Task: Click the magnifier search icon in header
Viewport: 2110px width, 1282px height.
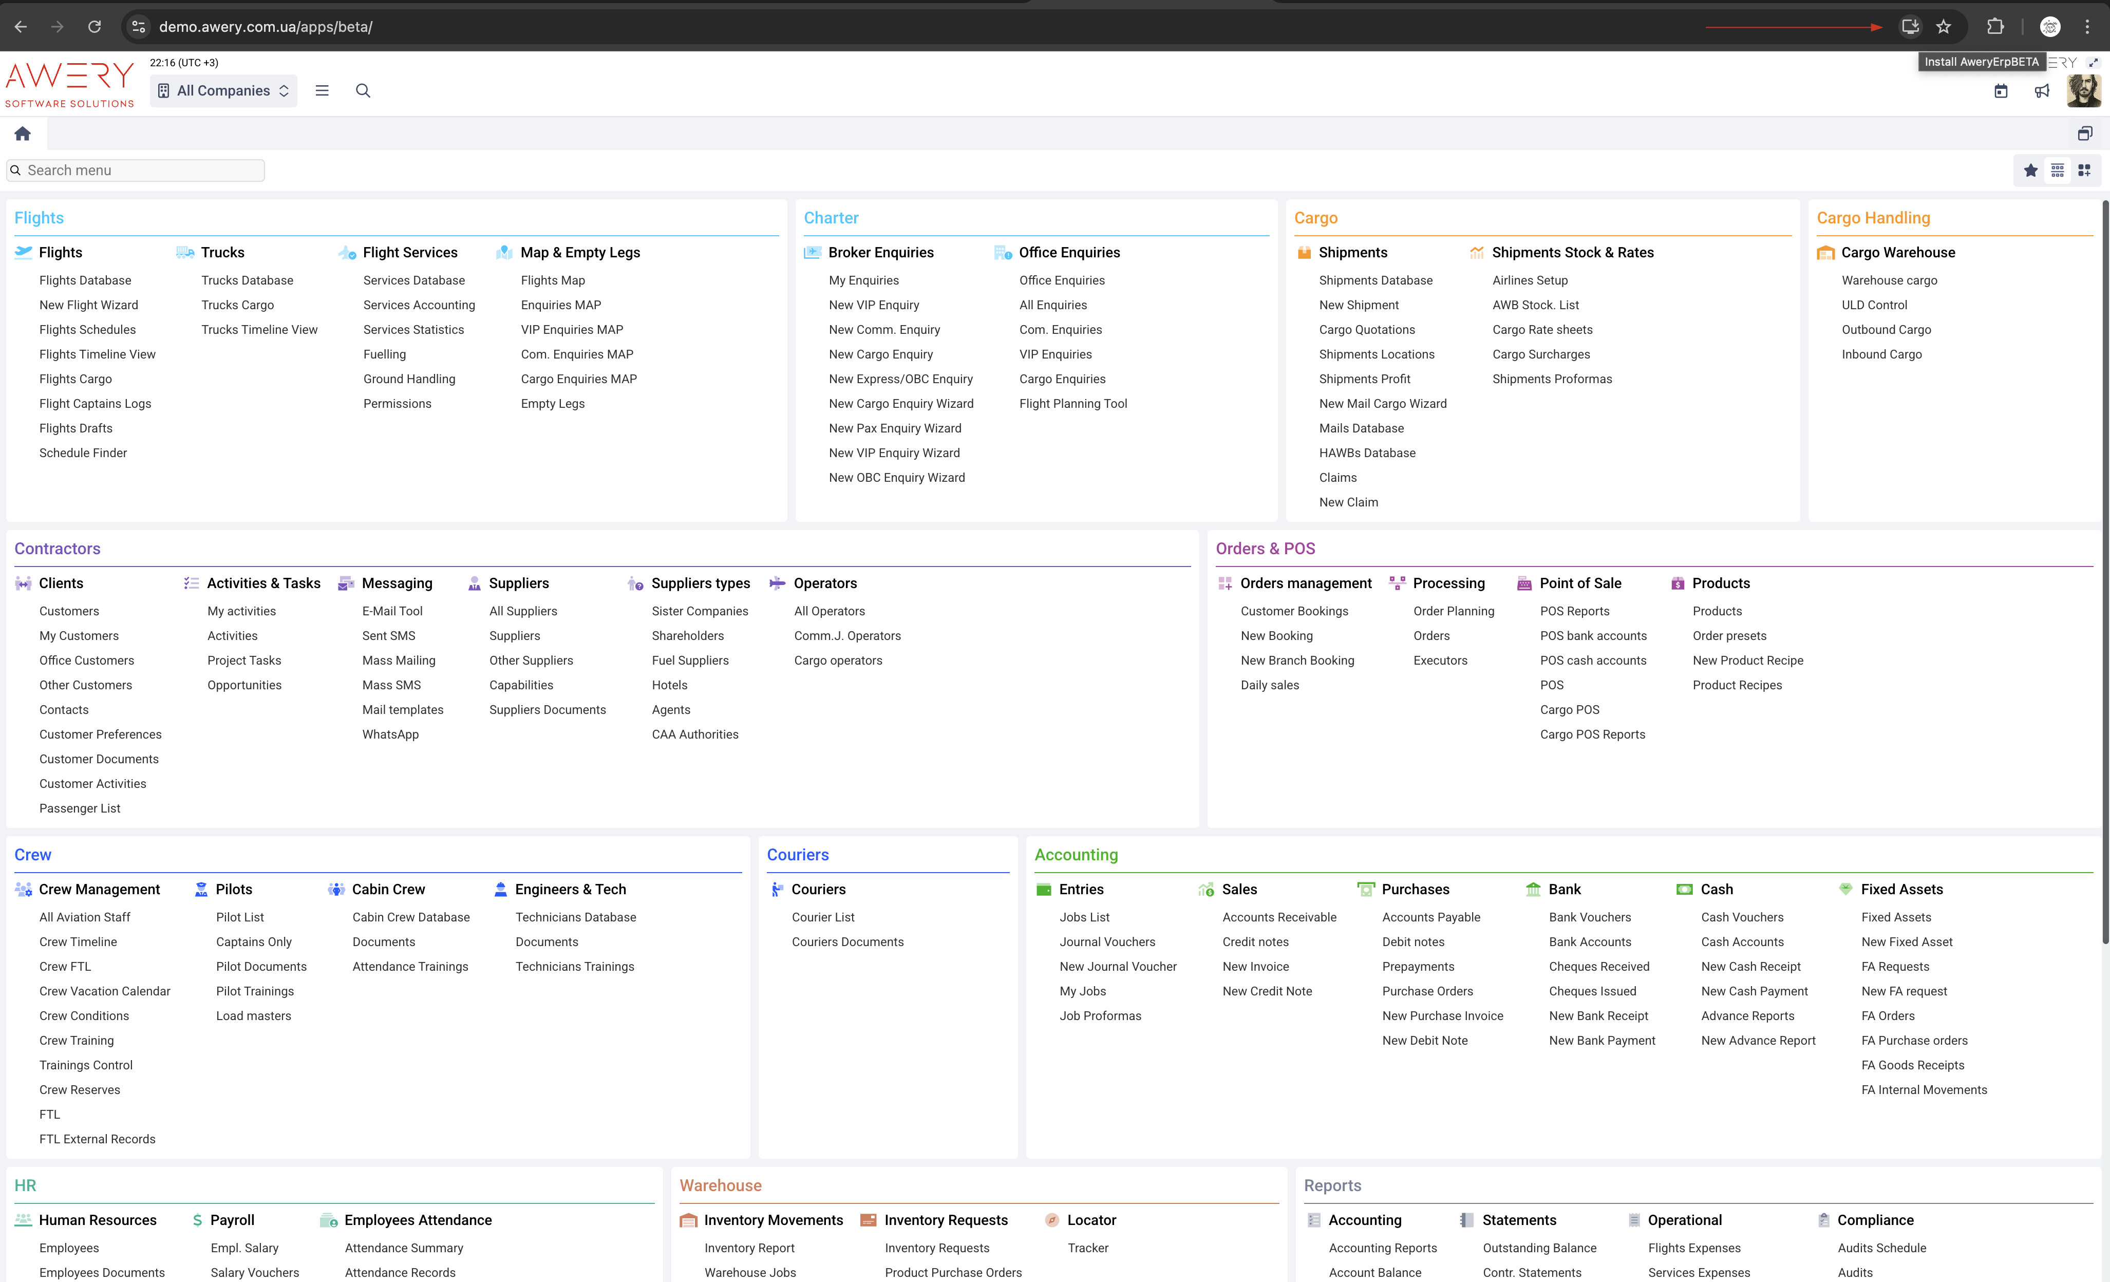Action: [363, 91]
